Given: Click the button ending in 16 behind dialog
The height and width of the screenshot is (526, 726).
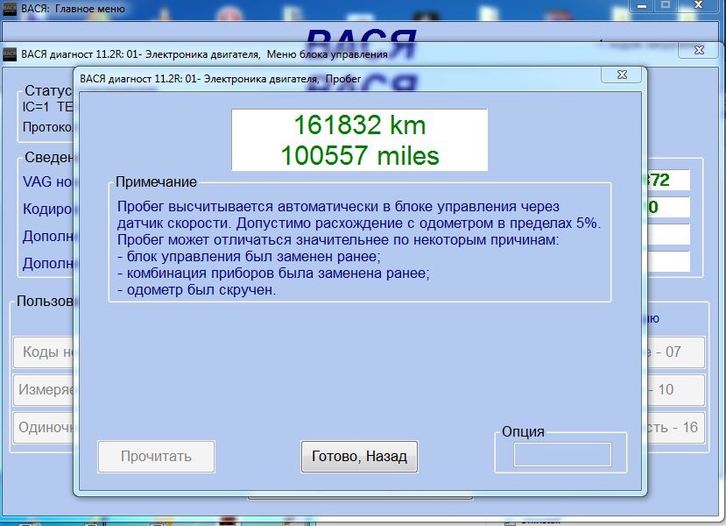Looking at the screenshot, I should click(675, 427).
